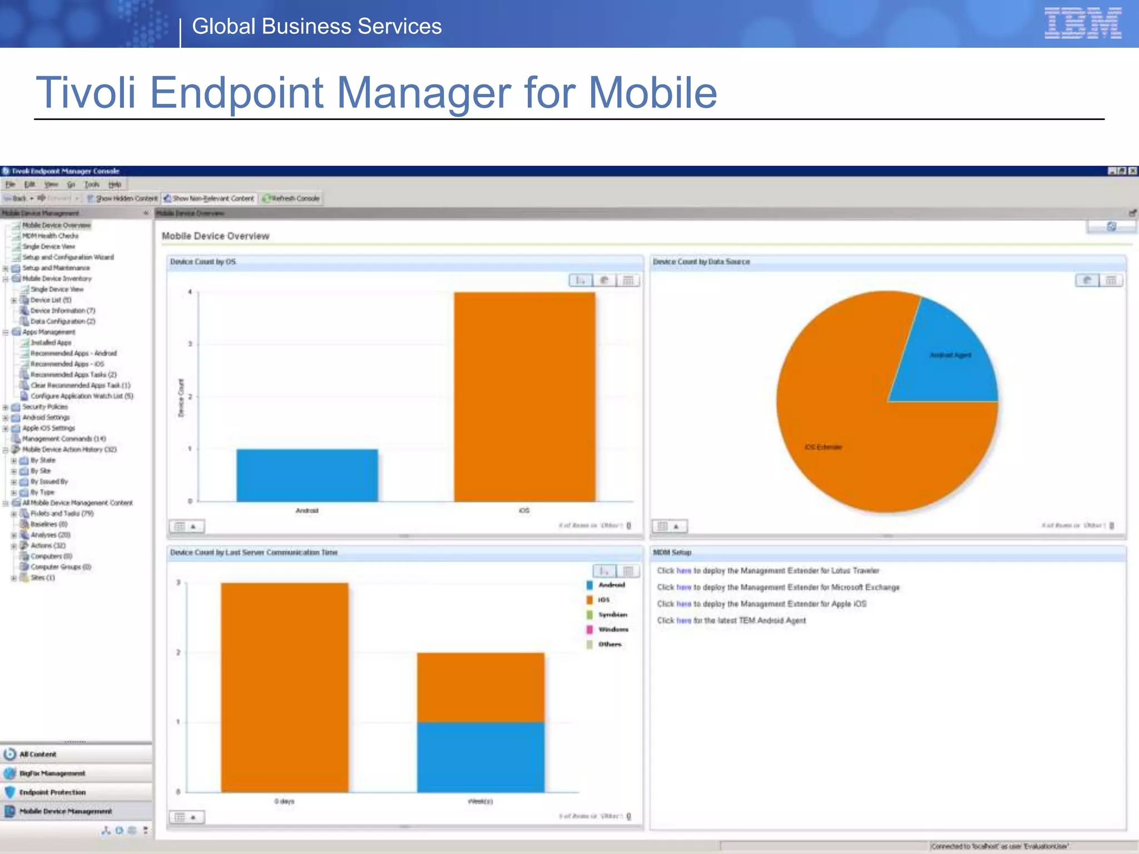Click pie-chart view icon in Device Count by OS
Screen dimensions: 1139x854
point(605,280)
